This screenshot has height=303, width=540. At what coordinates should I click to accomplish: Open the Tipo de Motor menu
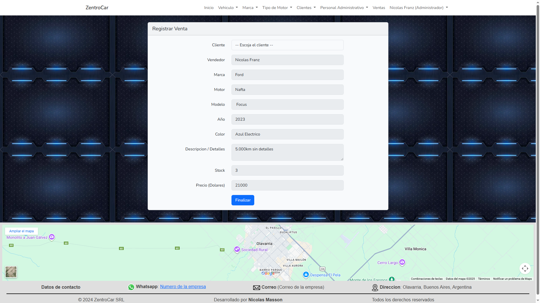tap(277, 8)
